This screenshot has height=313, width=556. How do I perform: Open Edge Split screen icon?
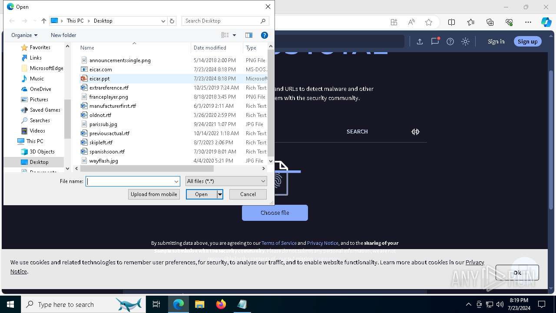click(x=451, y=23)
